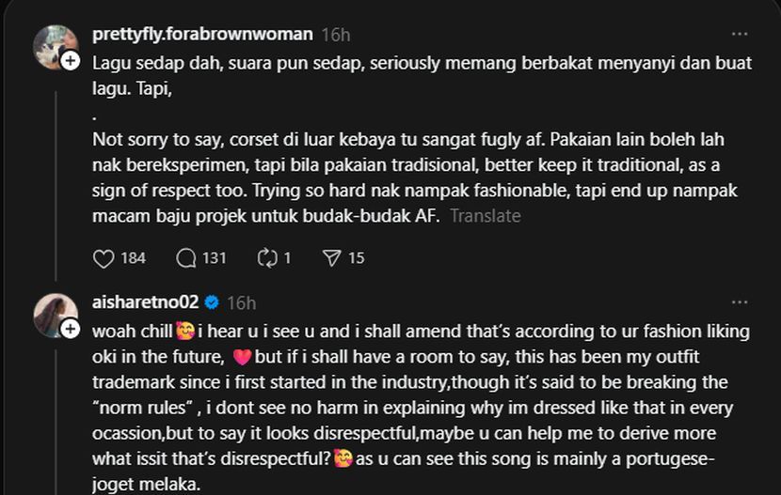
Task: View aisharetno02's profile picture
Action: click(54, 314)
